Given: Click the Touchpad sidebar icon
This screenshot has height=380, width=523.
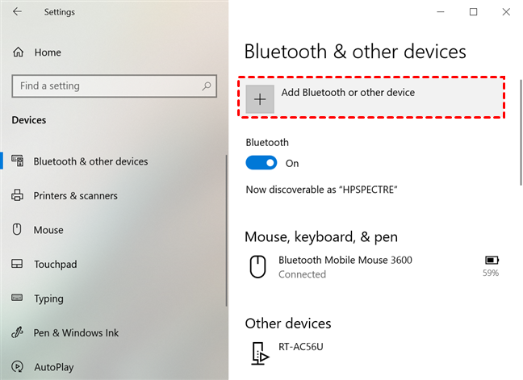Looking at the screenshot, I should [x=17, y=265].
